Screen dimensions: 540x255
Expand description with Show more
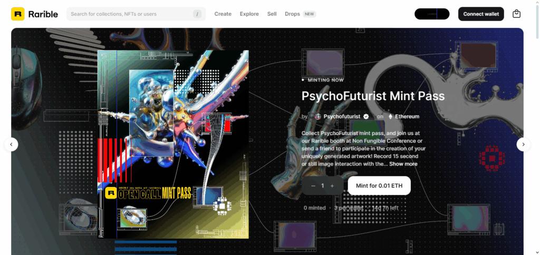coord(403,164)
